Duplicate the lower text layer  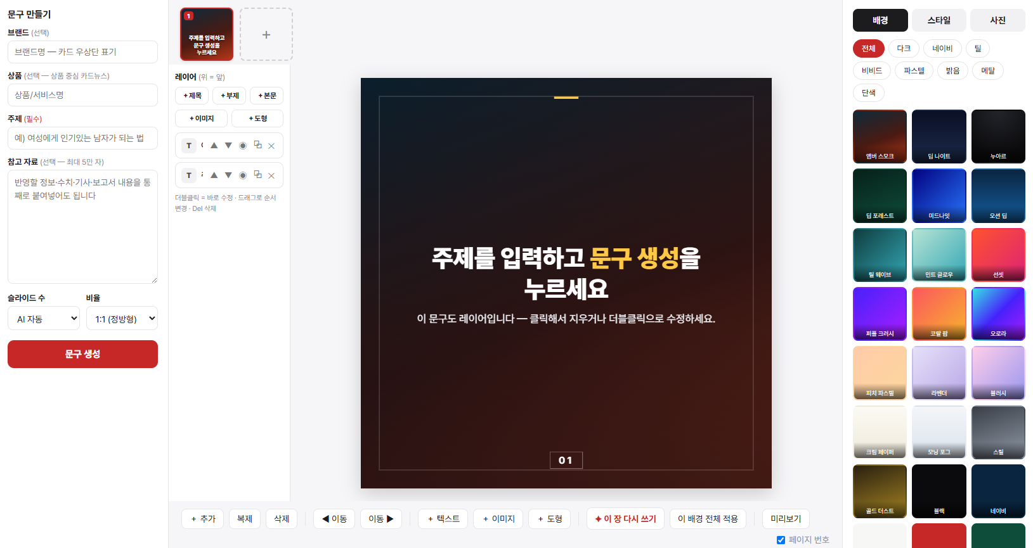257,175
